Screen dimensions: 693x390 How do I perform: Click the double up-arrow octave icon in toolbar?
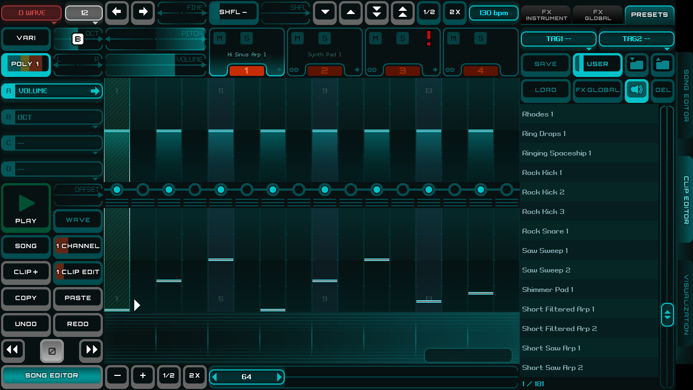coord(402,12)
